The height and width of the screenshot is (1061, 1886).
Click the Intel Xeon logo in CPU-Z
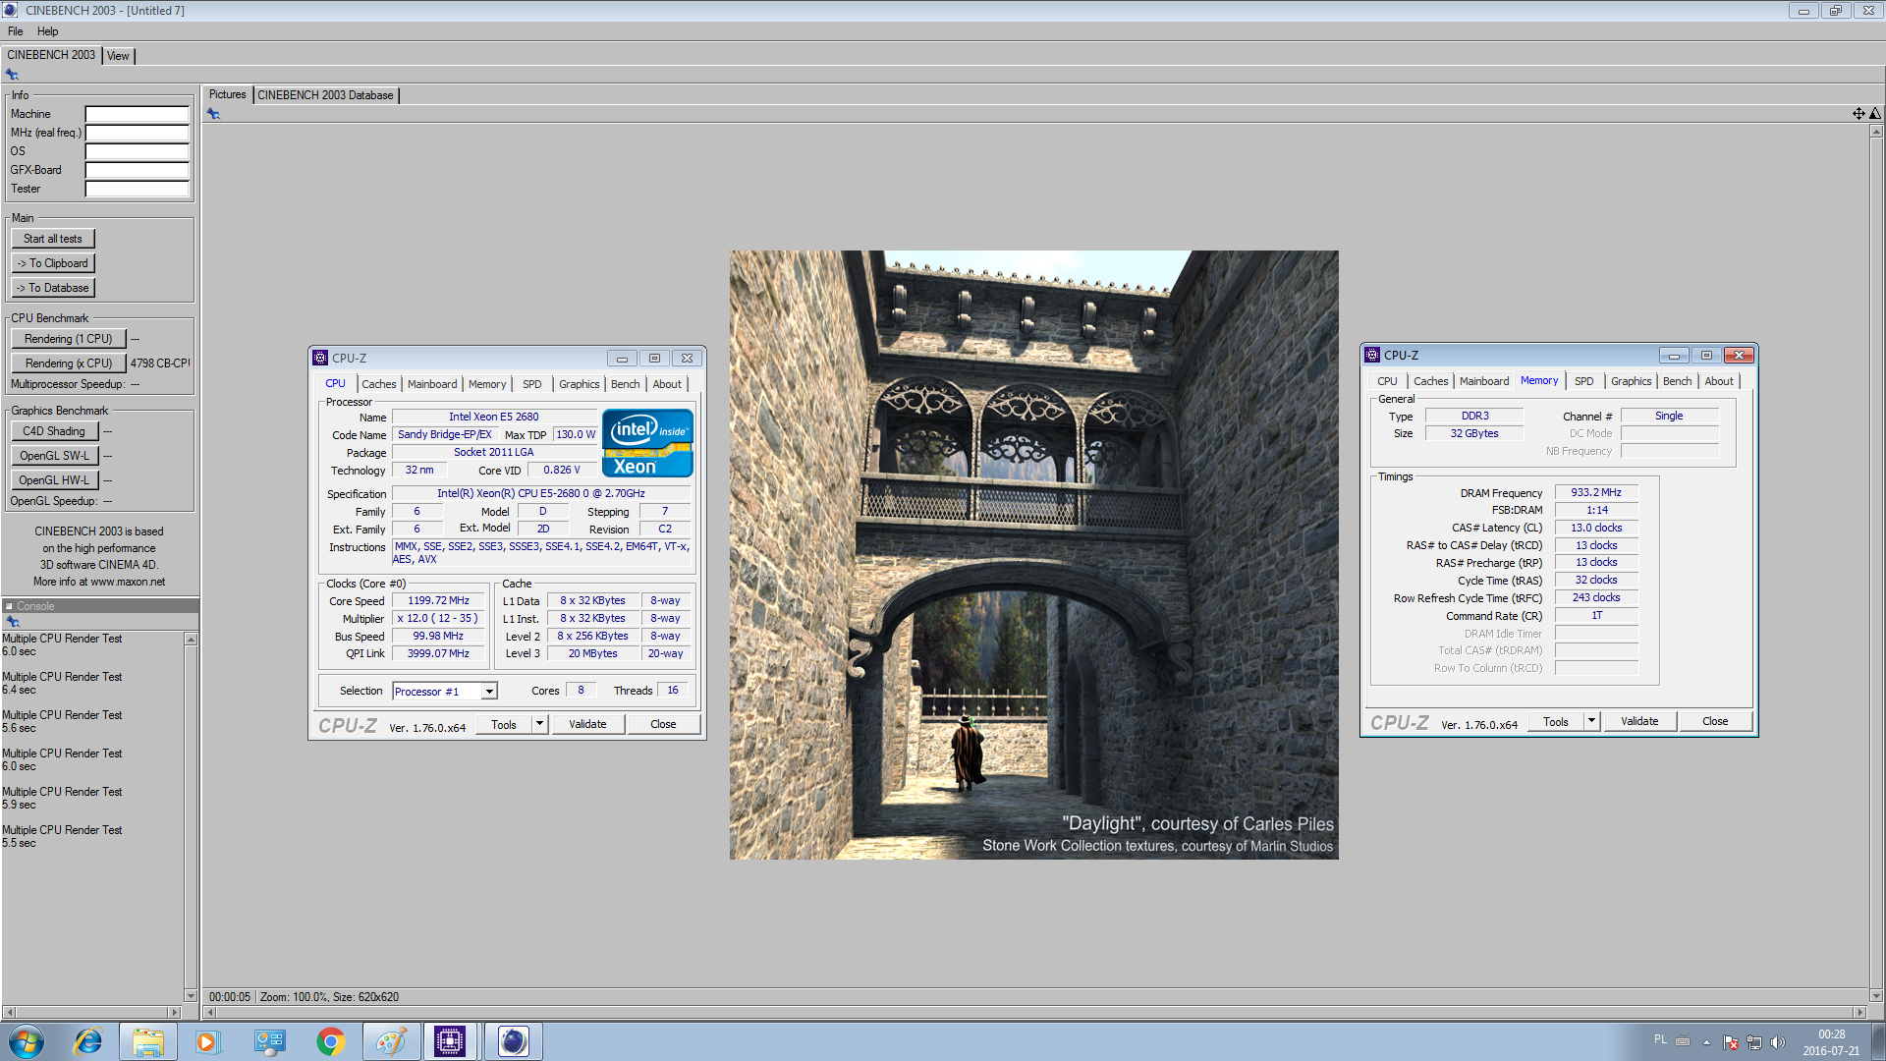[647, 443]
